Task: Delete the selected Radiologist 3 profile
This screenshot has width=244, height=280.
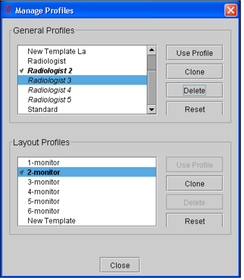Action: tap(194, 91)
